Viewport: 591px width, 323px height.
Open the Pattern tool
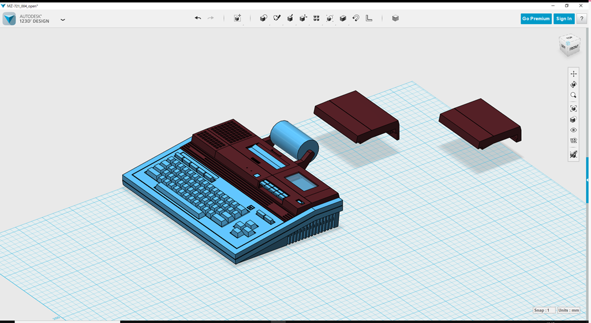click(x=316, y=18)
